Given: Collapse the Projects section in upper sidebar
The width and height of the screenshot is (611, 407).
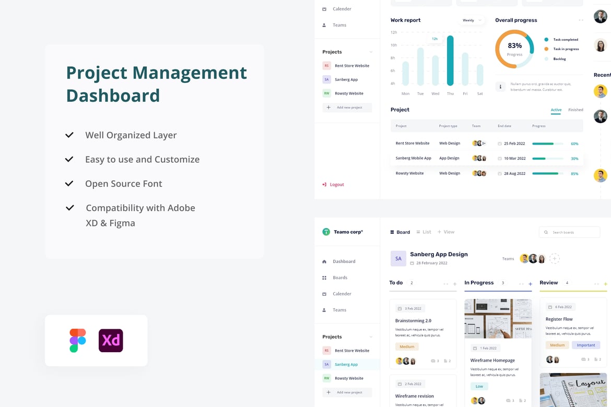Looking at the screenshot, I should 371,52.
